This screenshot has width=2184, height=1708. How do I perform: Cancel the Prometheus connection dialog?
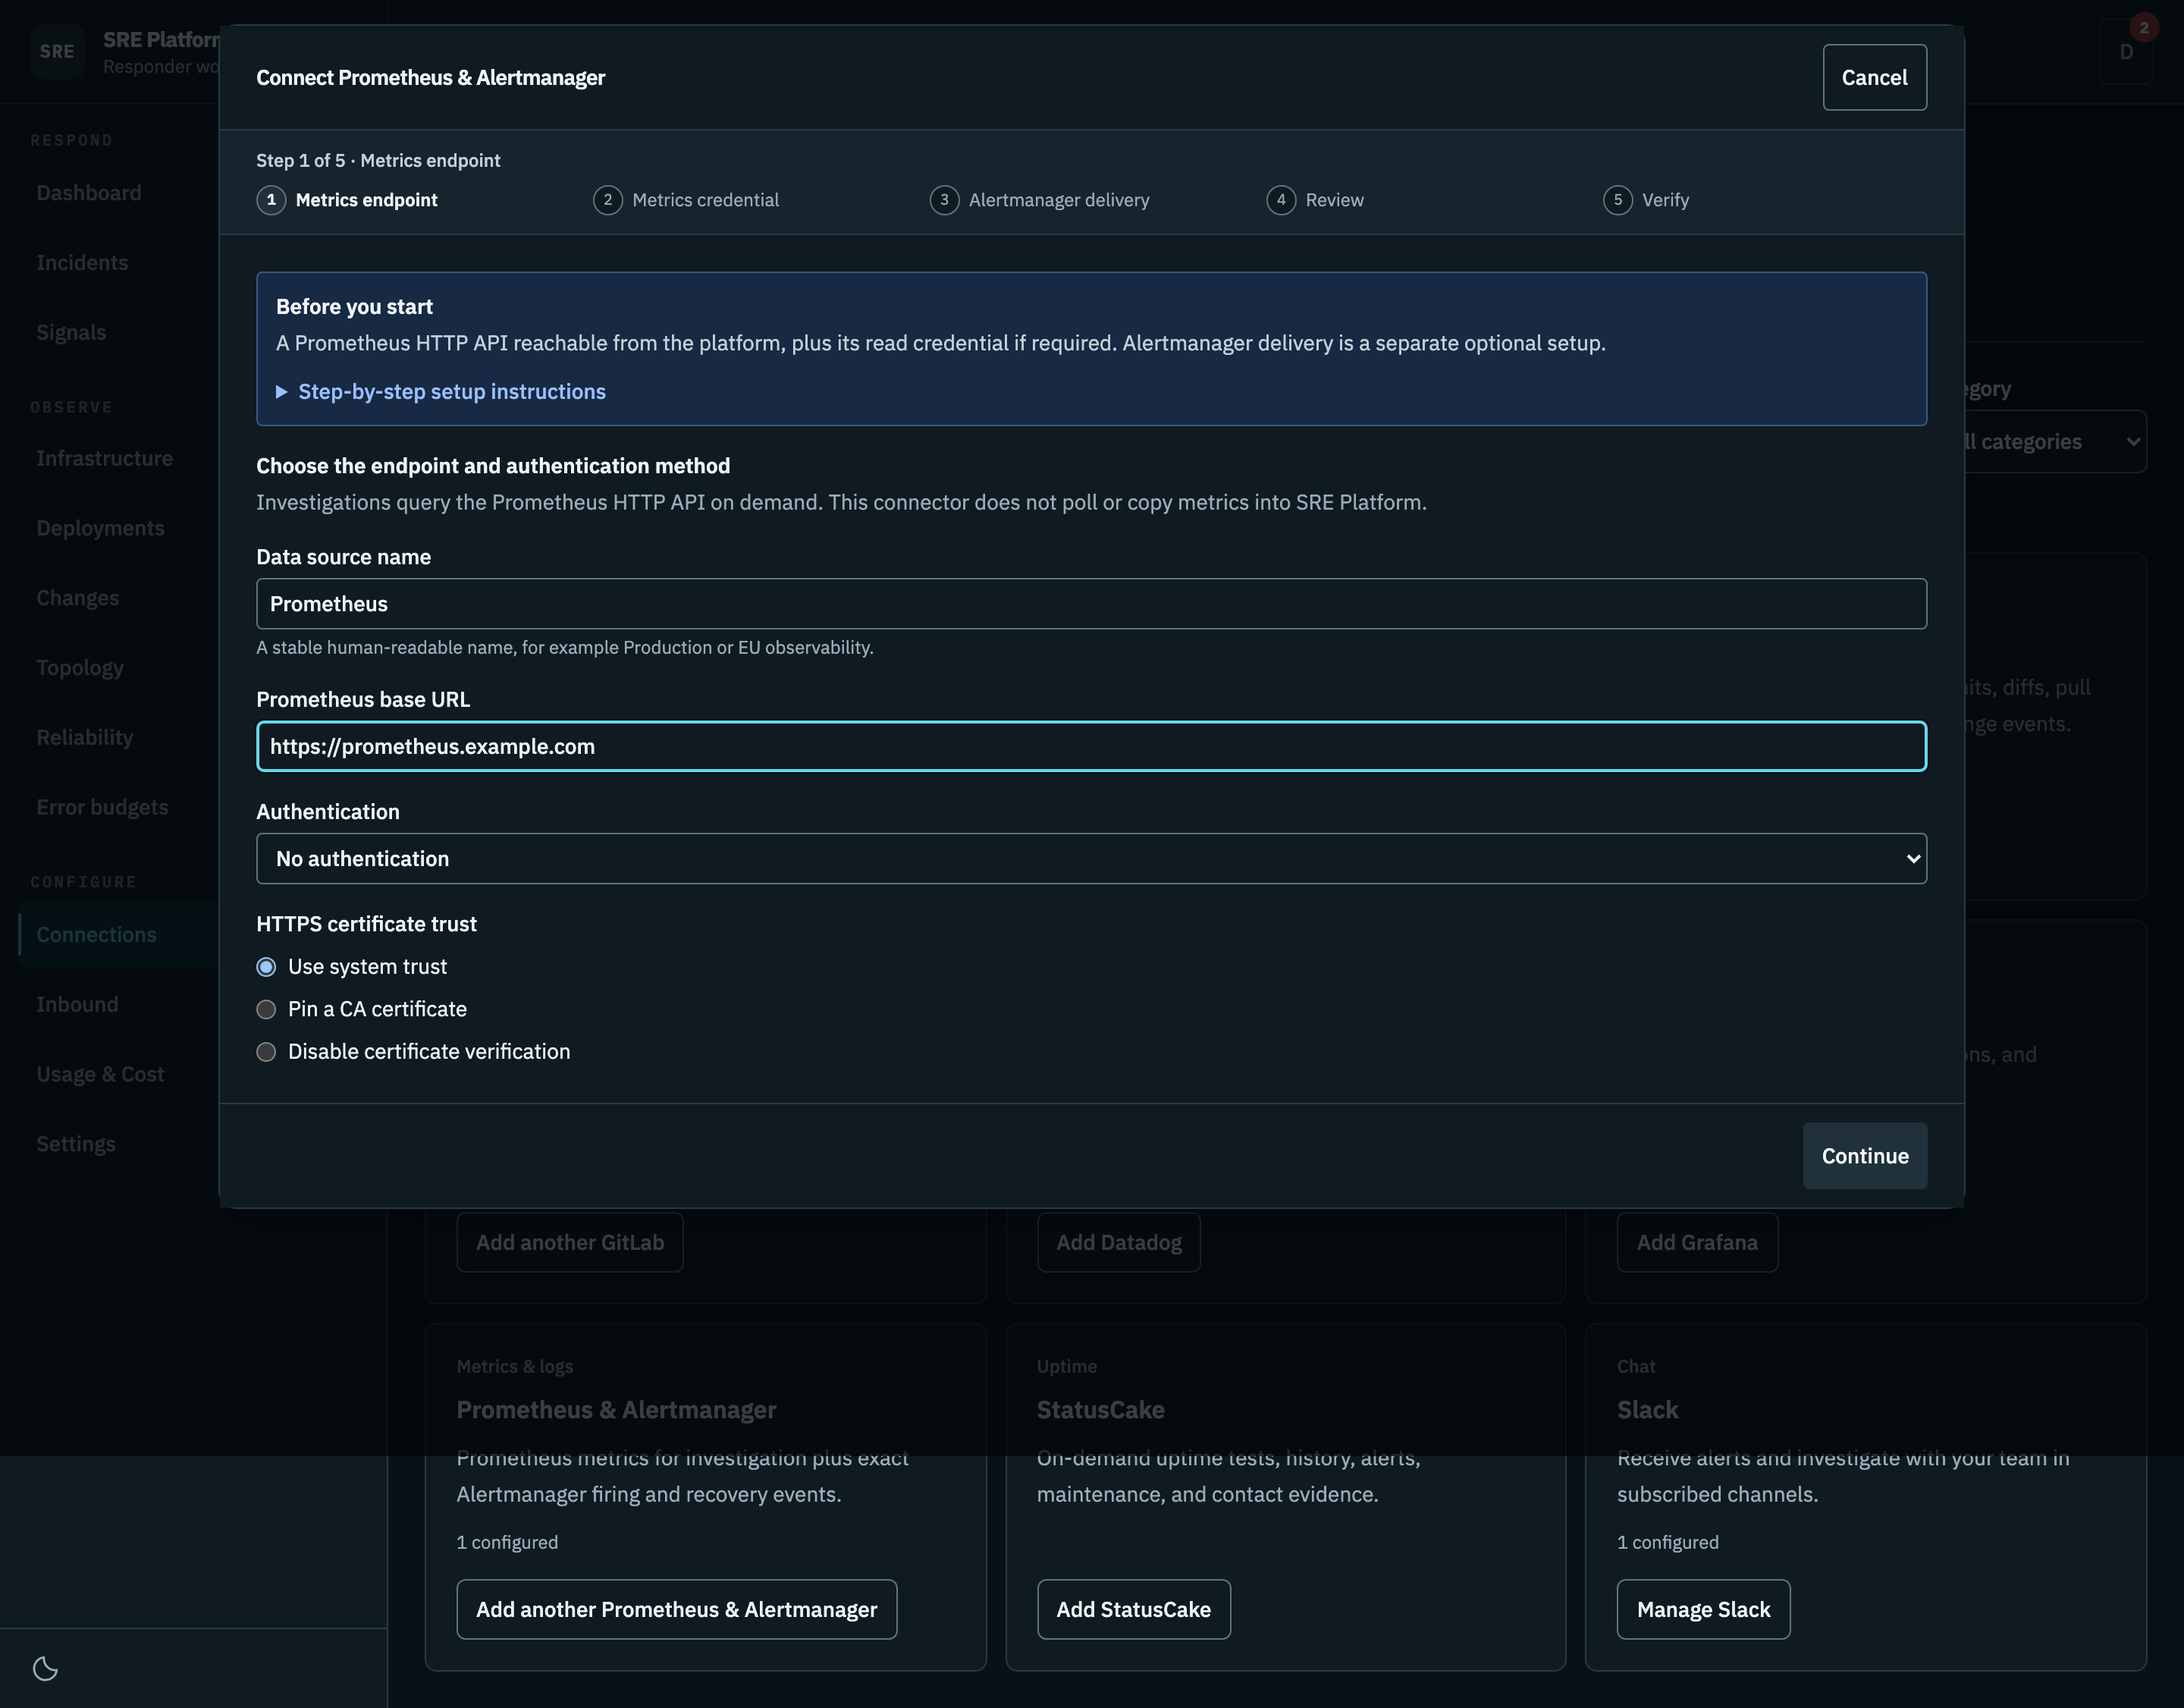[1874, 78]
